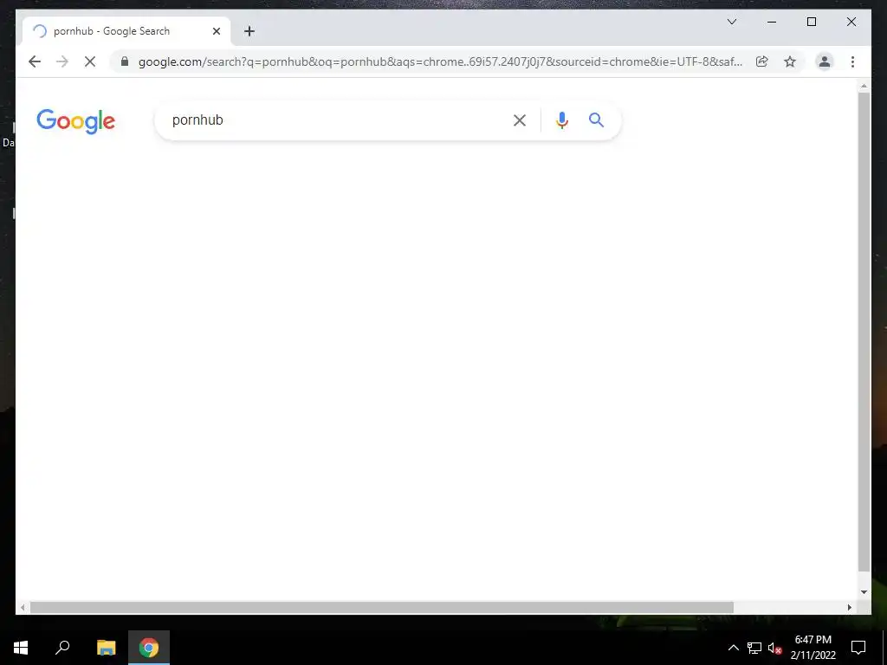Screen dimensions: 887x665
Task: View site information lock icon
Action: 125,61
